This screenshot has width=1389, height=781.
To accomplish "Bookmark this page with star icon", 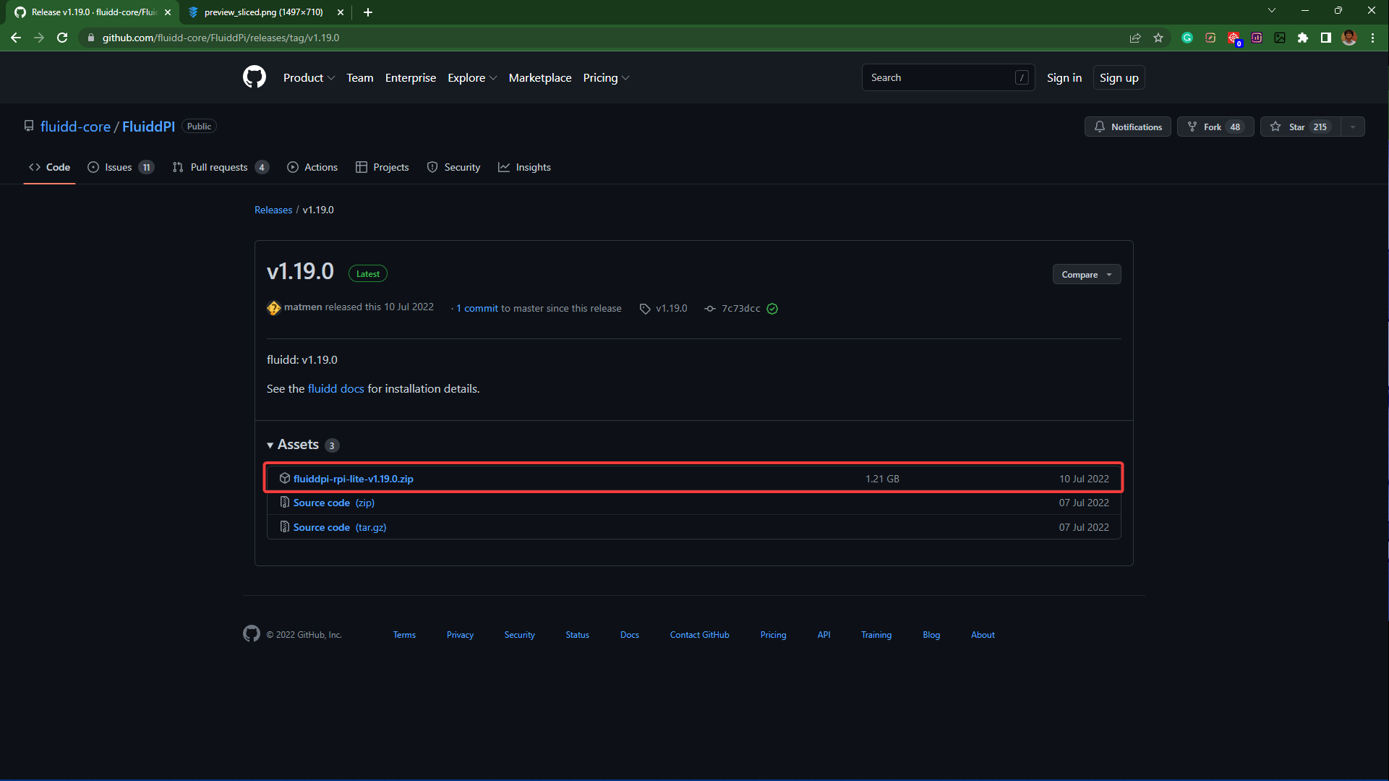I will (x=1158, y=38).
